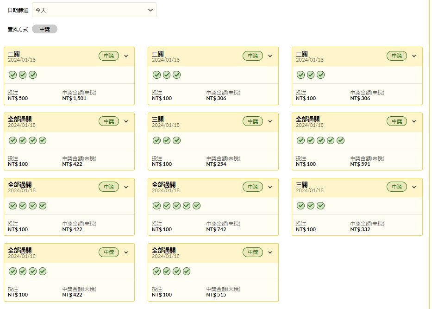Click fourth green checkmark on NT$ 515 card
Image resolution: width=432 pixels, height=309 pixels.
187,271
